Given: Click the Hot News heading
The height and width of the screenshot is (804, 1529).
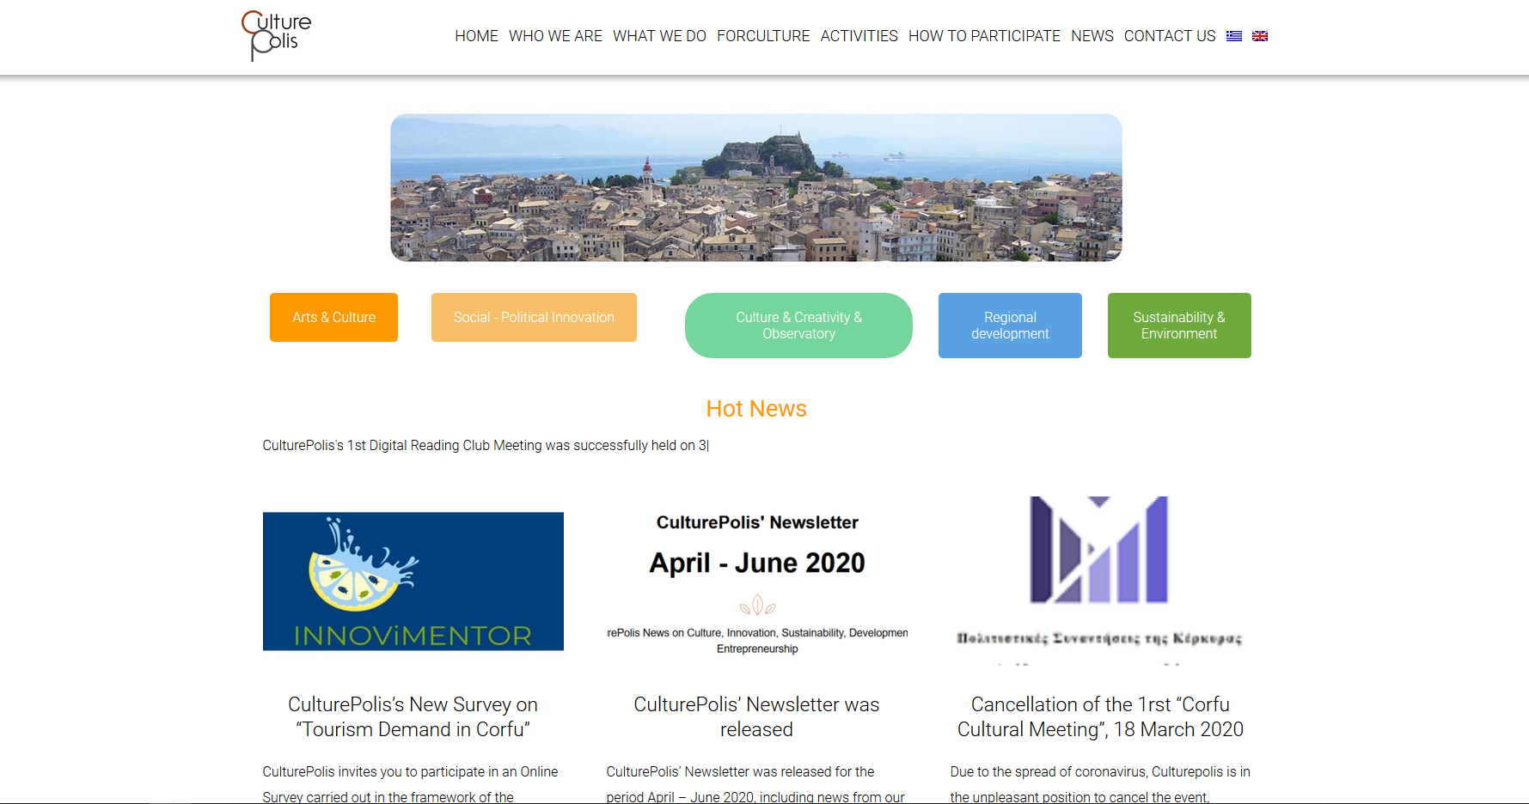Looking at the screenshot, I should (x=756, y=409).
